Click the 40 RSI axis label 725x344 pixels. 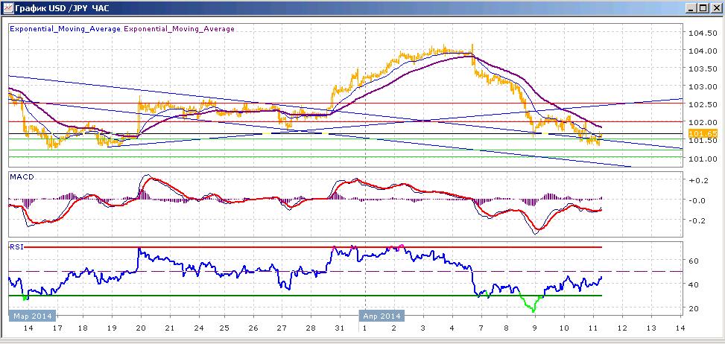[693, 284]
